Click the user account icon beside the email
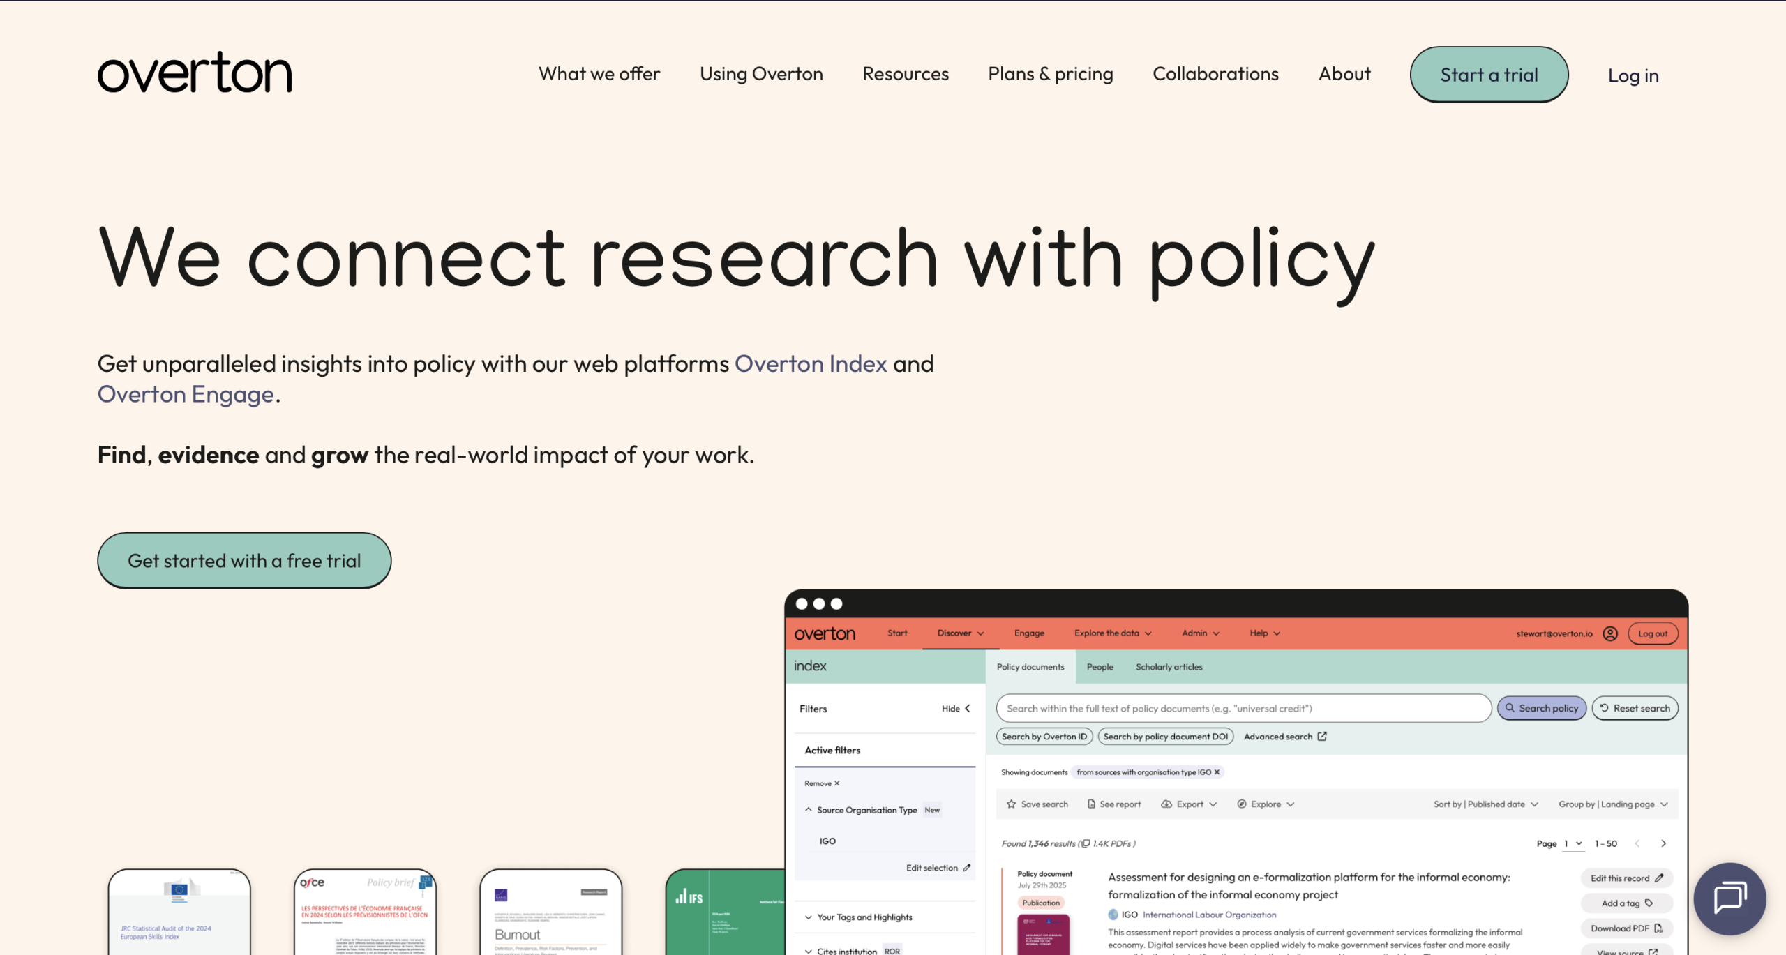Viewport: 1786px width, 955px height. [1610, 633]
